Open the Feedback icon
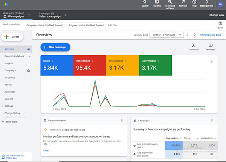226x162 pixels. tap(211, 47)
